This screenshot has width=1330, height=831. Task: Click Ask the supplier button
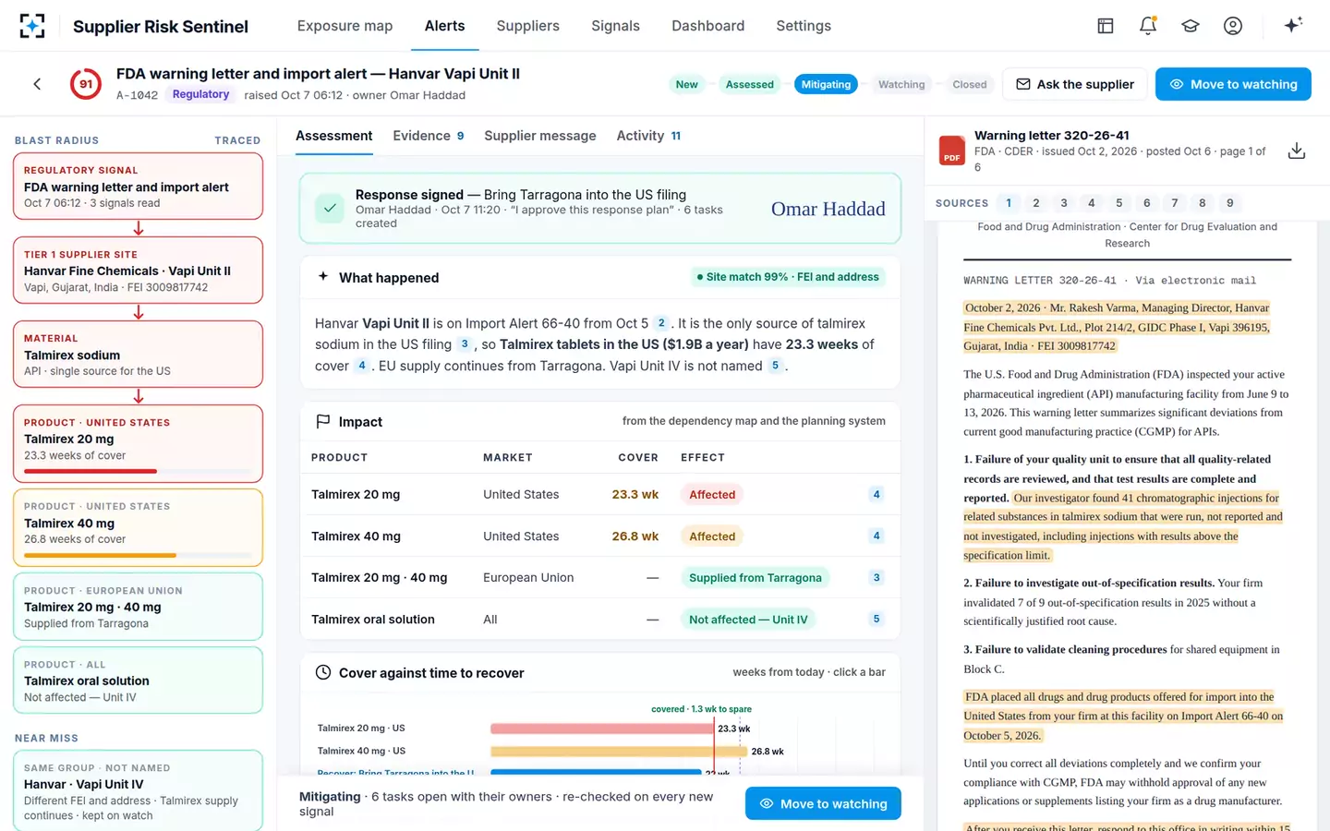click(x=1075, y=84)
